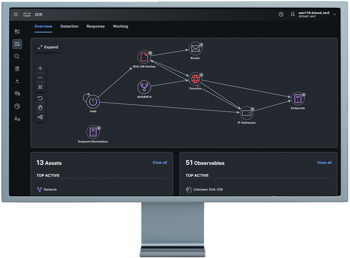350x258 pixels.
Task: Click the reset view arrow icon
Action: (x=40, y=98)
